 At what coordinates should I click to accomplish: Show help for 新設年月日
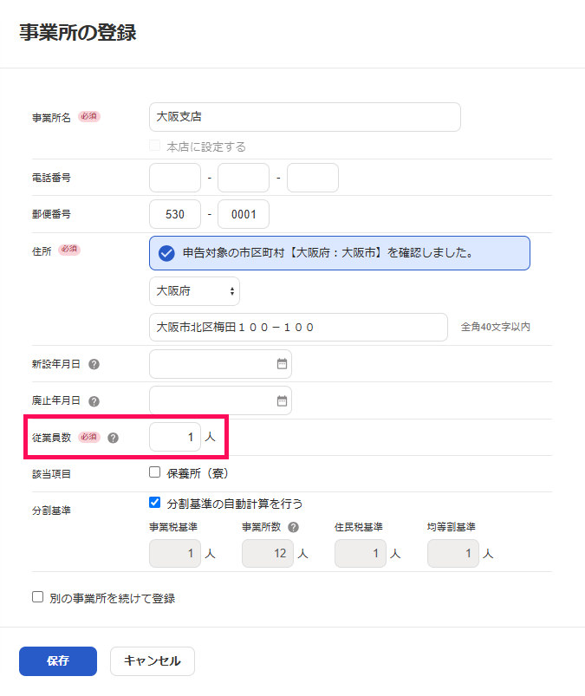[x=94, y=364]
